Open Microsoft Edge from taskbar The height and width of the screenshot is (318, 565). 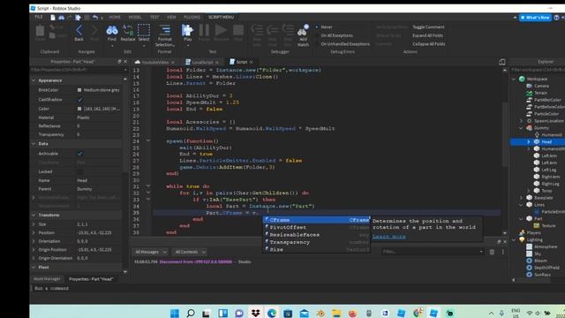pyautogui.click(x=272, y=313)
